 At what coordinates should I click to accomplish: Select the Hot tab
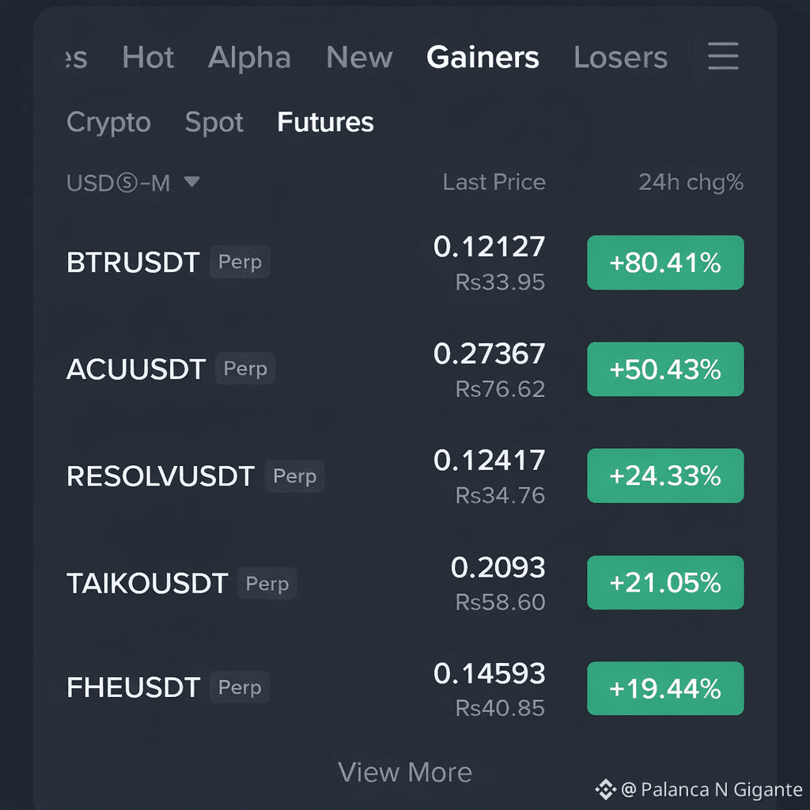click(147, 57)
